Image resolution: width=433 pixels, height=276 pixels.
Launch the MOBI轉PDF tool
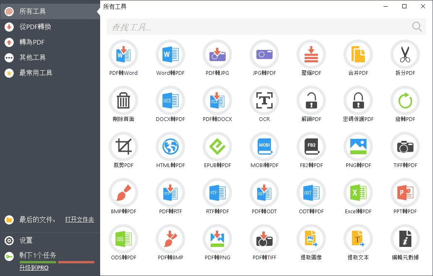(x=264, y=147)
